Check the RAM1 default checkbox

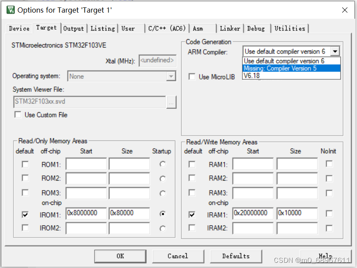click(192, 164)
